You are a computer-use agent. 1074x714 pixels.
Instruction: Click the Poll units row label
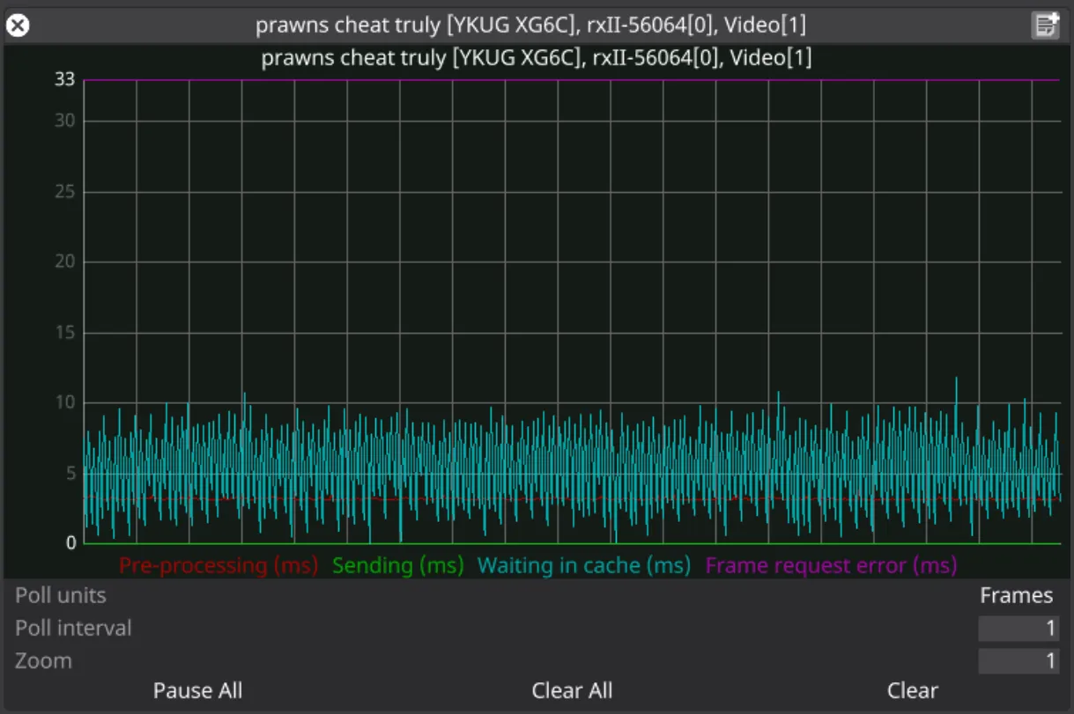click(x=61, y=595)
